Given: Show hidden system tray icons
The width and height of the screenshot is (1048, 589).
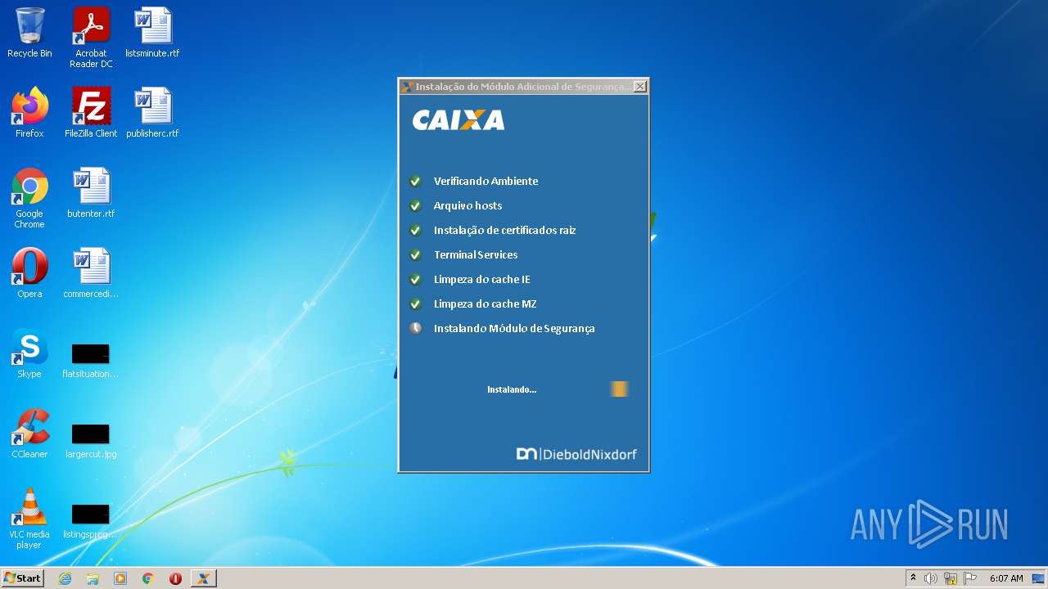Looking at the screenshot, I should [x=913, y=578].
